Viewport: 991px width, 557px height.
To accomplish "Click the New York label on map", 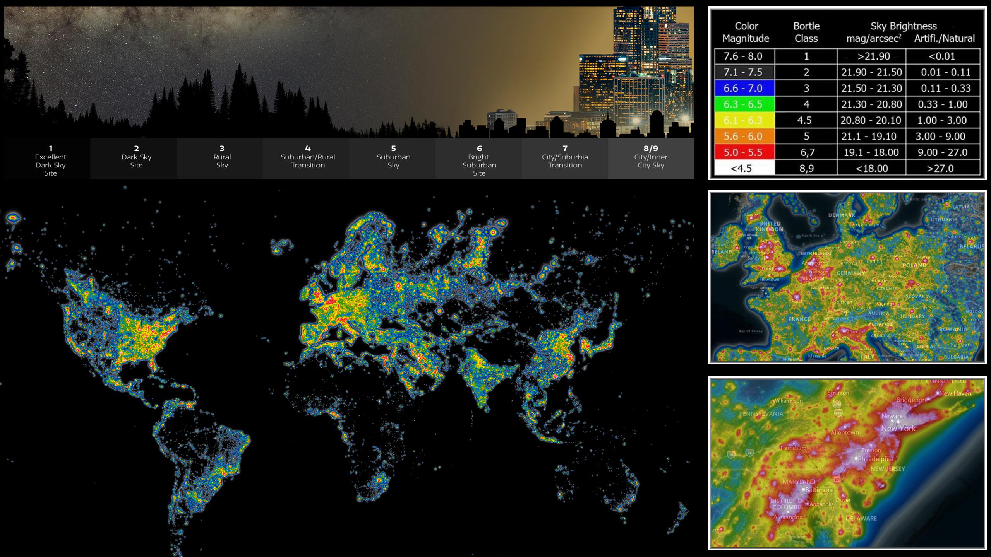I will (898, 429).
